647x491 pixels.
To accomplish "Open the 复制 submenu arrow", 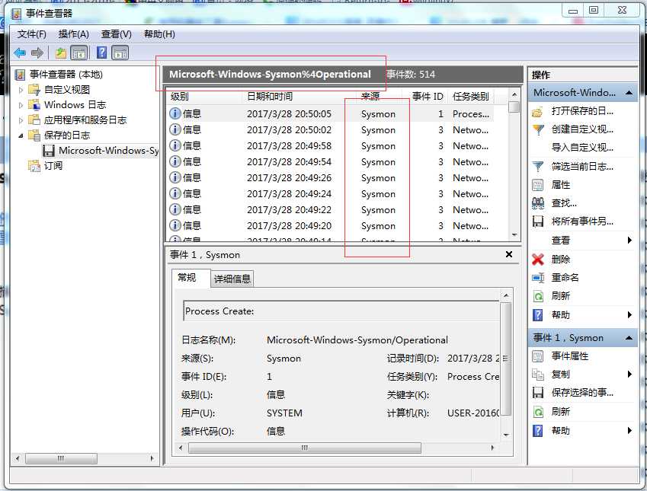I will click(629, 375).
